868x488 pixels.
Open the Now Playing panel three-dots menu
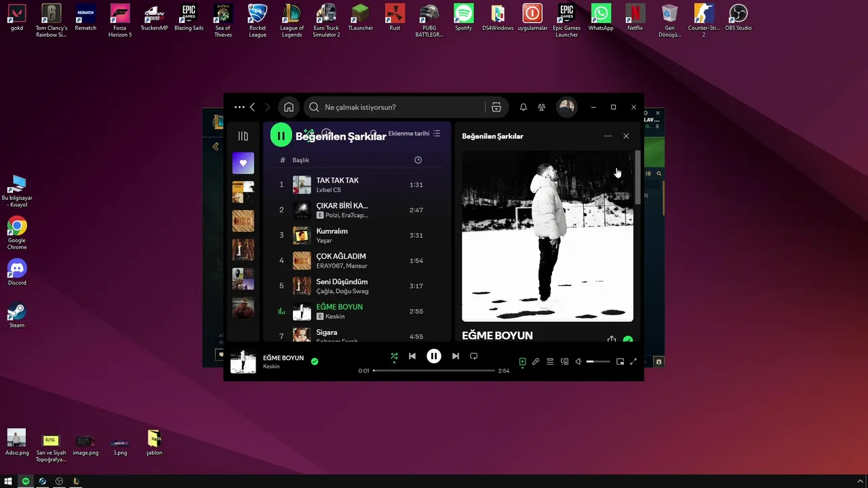tap(608, 136)
